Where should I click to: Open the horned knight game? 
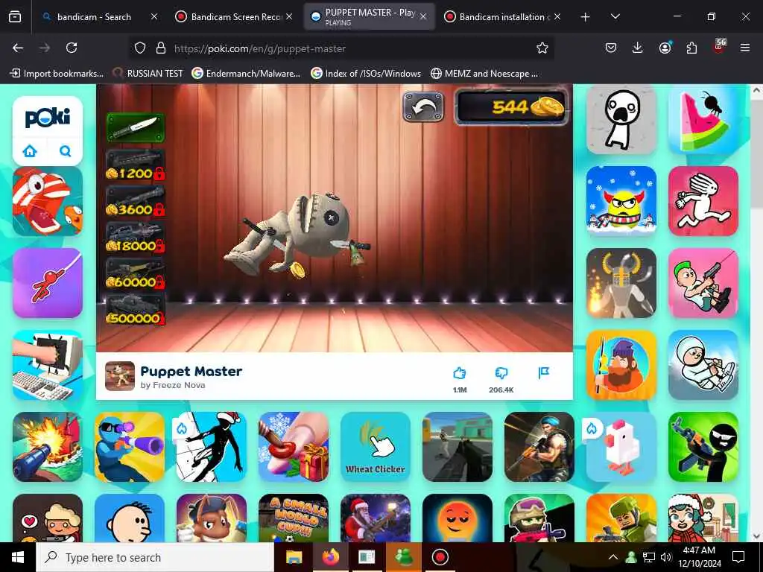click(621, 283)
